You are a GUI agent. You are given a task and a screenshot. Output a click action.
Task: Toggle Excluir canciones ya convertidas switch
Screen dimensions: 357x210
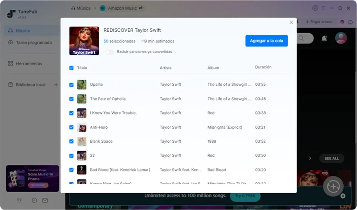[x=110, y=52]
